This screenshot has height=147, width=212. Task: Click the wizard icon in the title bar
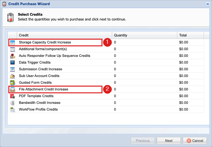4,4
